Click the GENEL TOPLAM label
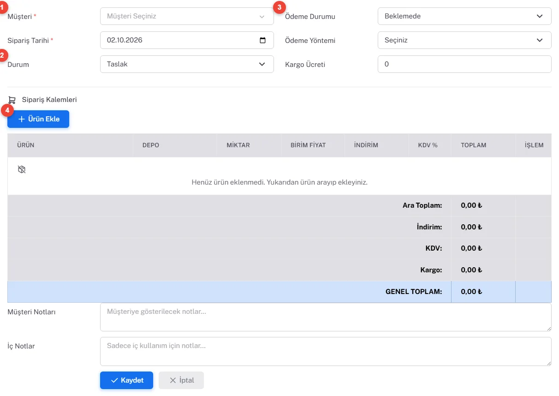Screen dimensions: 559x396 pos(414,292)
